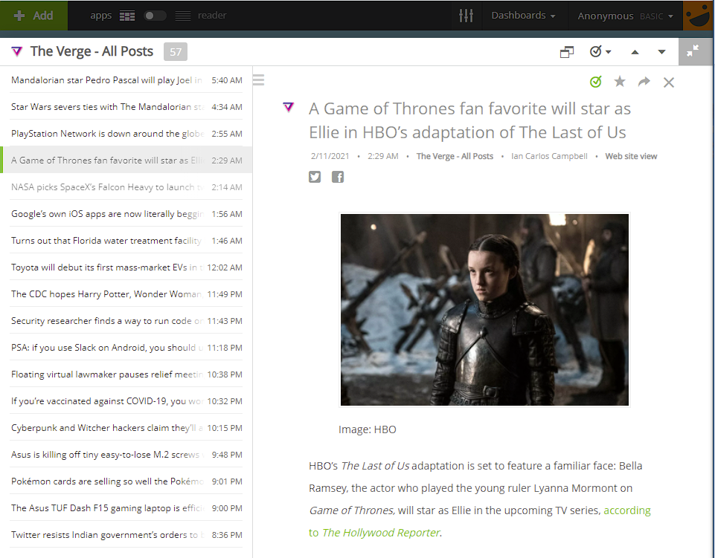Viewport: 715px width, 558px height.
Task: Open NASA picks SpaceX's Falcon Heavy article
Action: coord(126,187)
